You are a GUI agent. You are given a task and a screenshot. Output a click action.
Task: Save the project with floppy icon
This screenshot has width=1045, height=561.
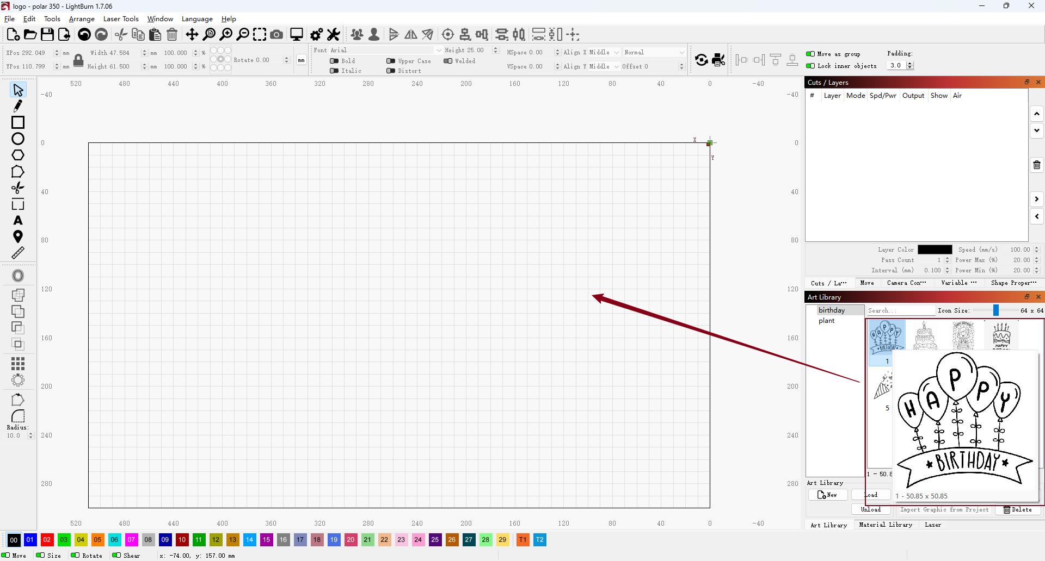click(x=47, y=34)
